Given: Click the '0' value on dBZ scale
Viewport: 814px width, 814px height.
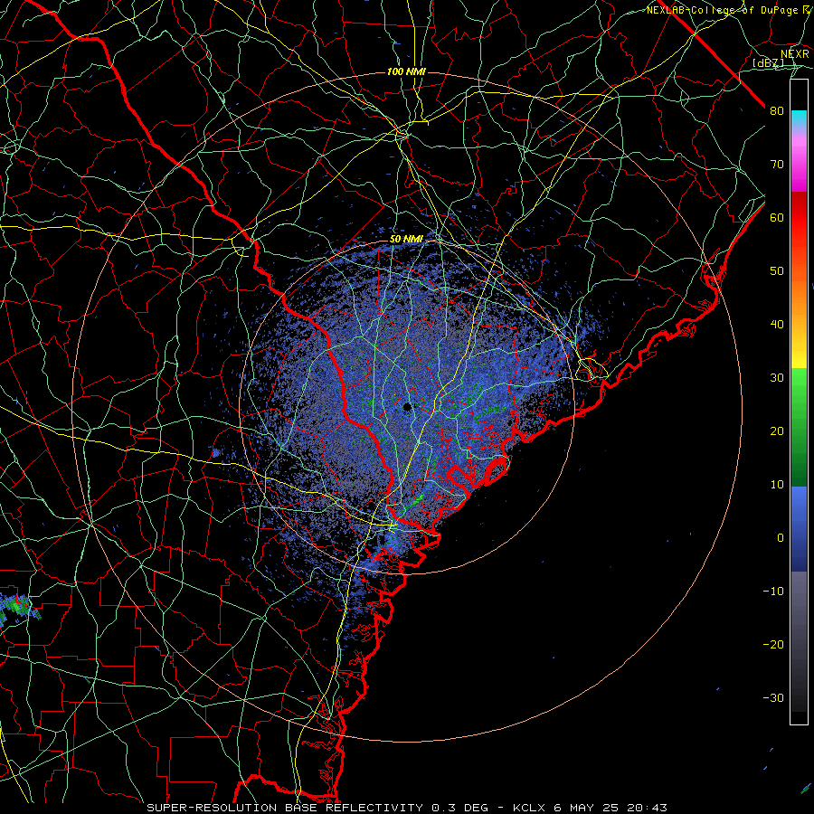Looking at the screenshot, I should point(780,538).
